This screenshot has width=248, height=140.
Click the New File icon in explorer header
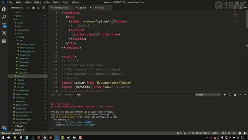coord(28,8)
